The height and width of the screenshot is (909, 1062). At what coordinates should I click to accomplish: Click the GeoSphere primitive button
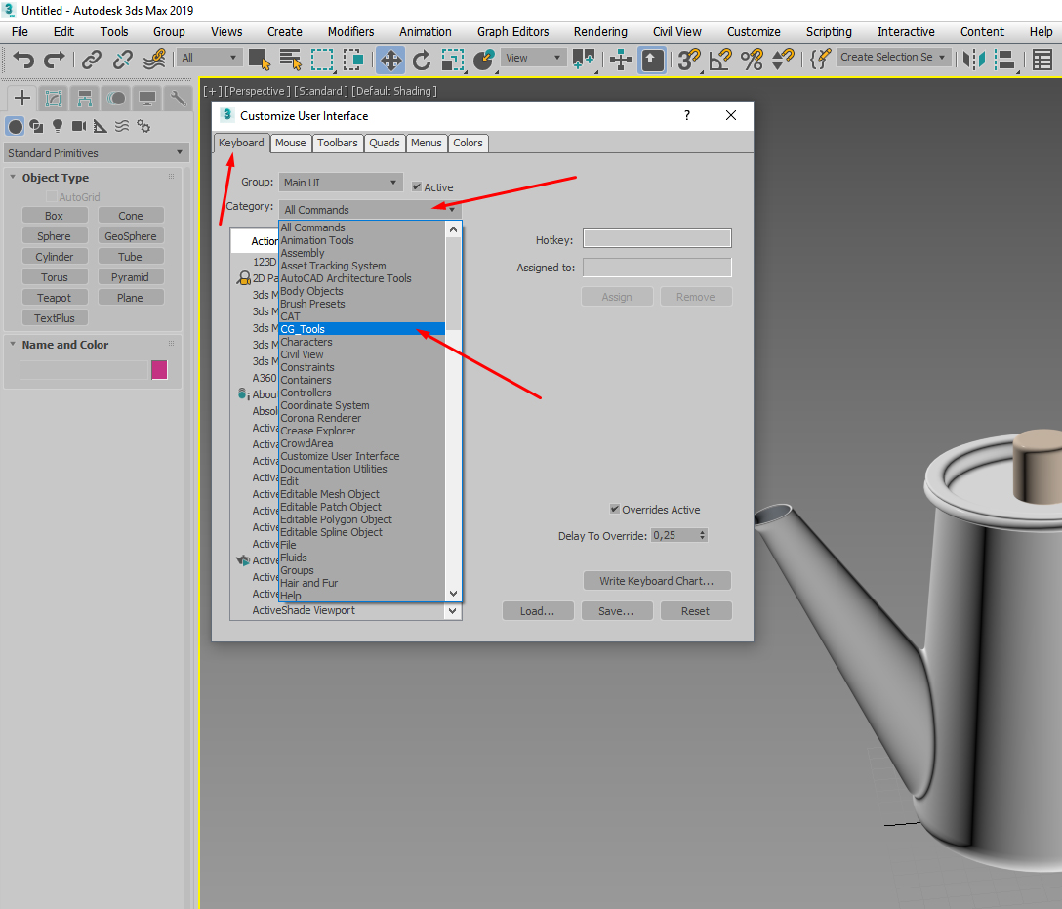(x=131, y=235)
